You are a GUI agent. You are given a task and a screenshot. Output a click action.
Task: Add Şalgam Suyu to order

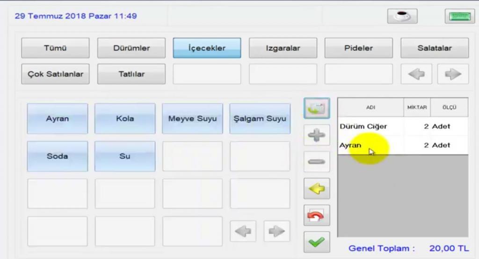(x=260, y=118)
